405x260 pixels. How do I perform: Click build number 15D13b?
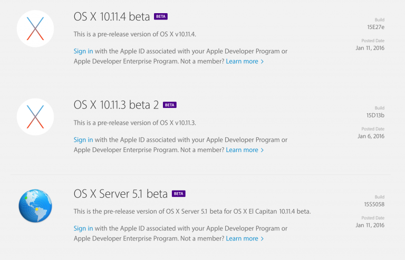point(375,115)
